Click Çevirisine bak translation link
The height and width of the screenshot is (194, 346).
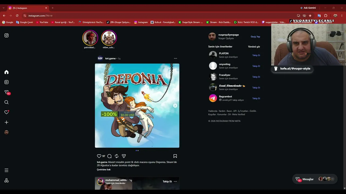pos(104,169)
